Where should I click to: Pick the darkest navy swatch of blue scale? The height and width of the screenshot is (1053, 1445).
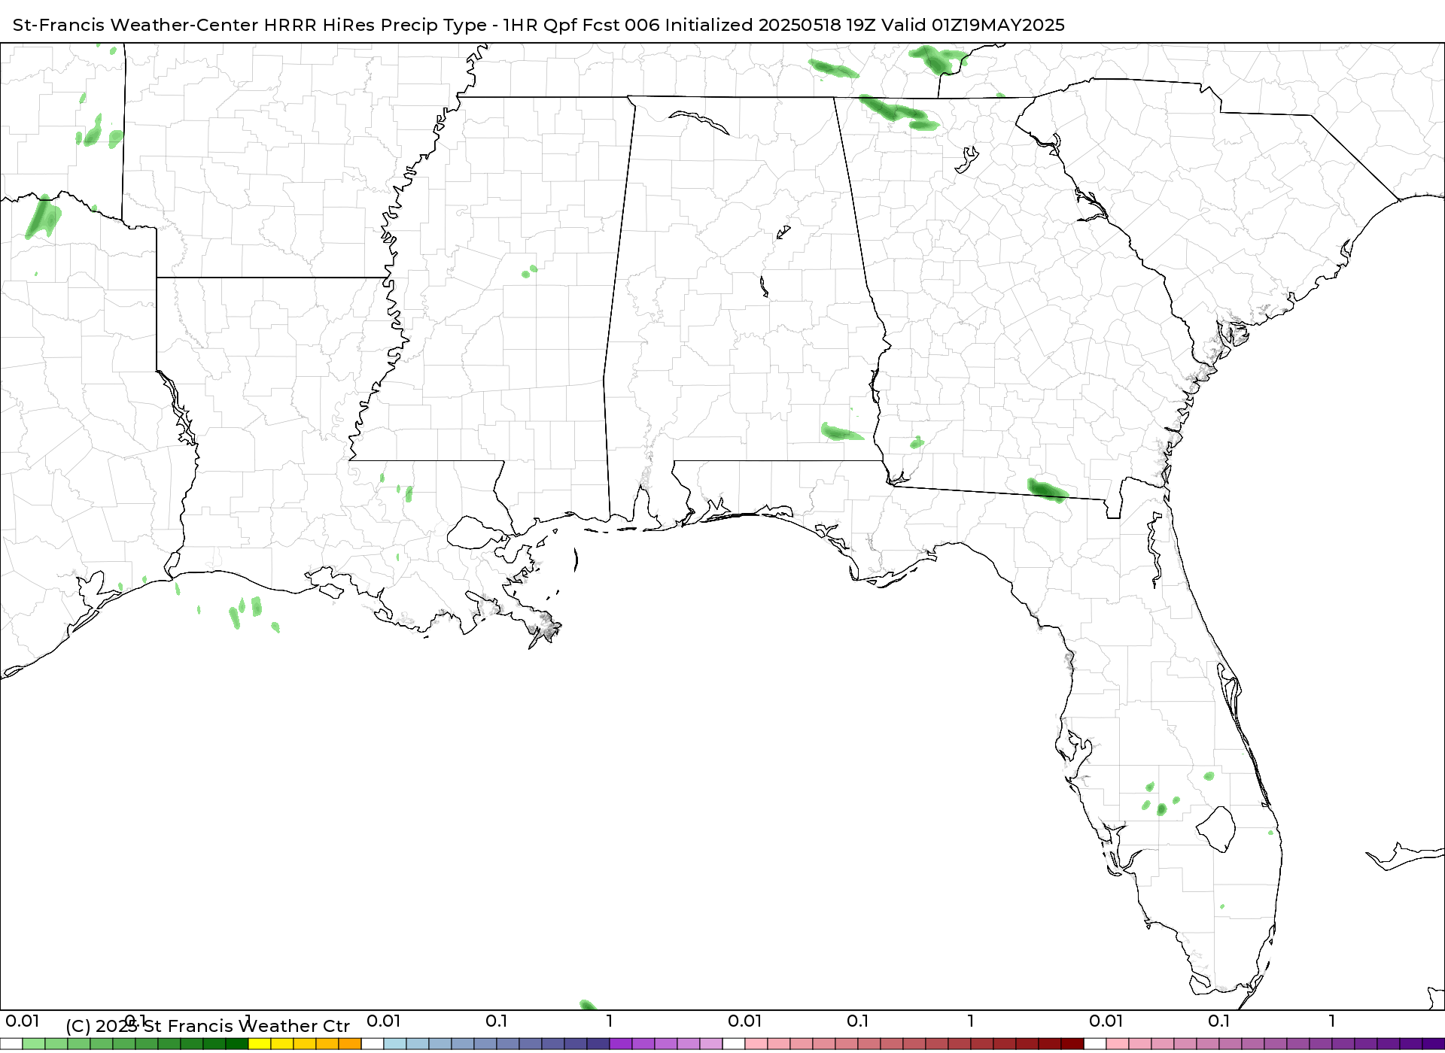[598, 1044]
